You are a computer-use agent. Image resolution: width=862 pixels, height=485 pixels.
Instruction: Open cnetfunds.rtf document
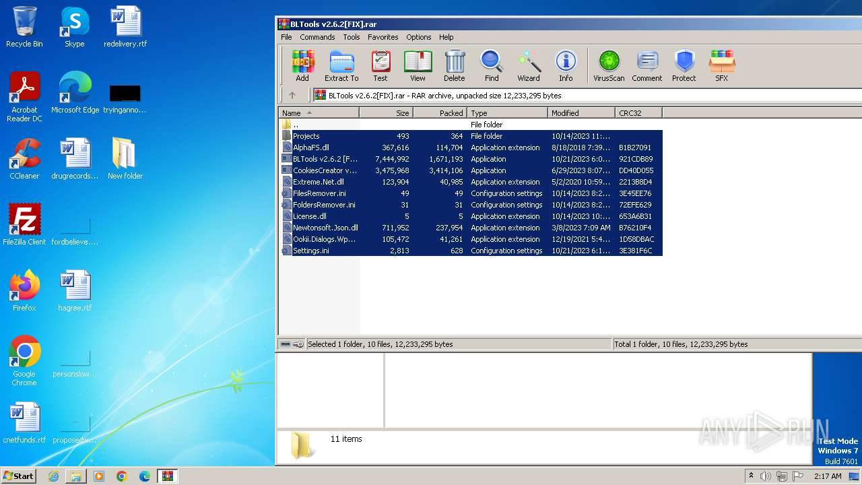(24, 422)
